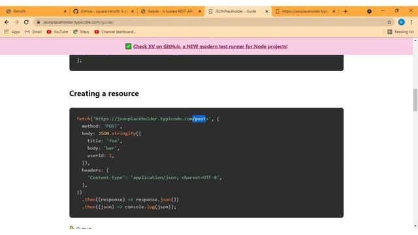This screenshot has height=235, width=418.
Task: Open the Apps grid shortcut
Action: pos(12,32)
